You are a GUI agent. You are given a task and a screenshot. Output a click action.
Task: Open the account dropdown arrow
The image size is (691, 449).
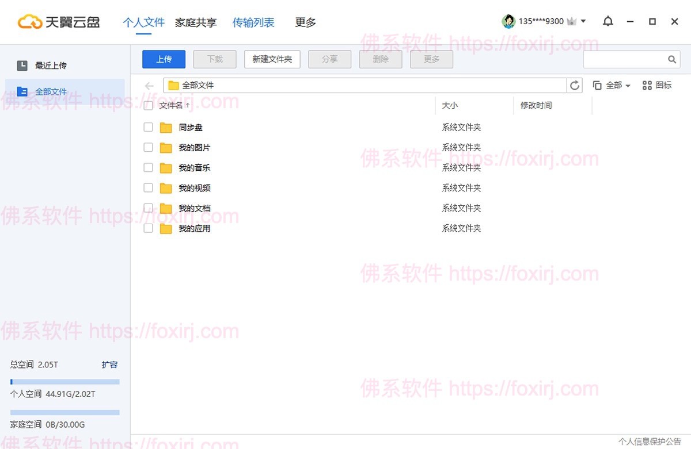pos(583,22)
